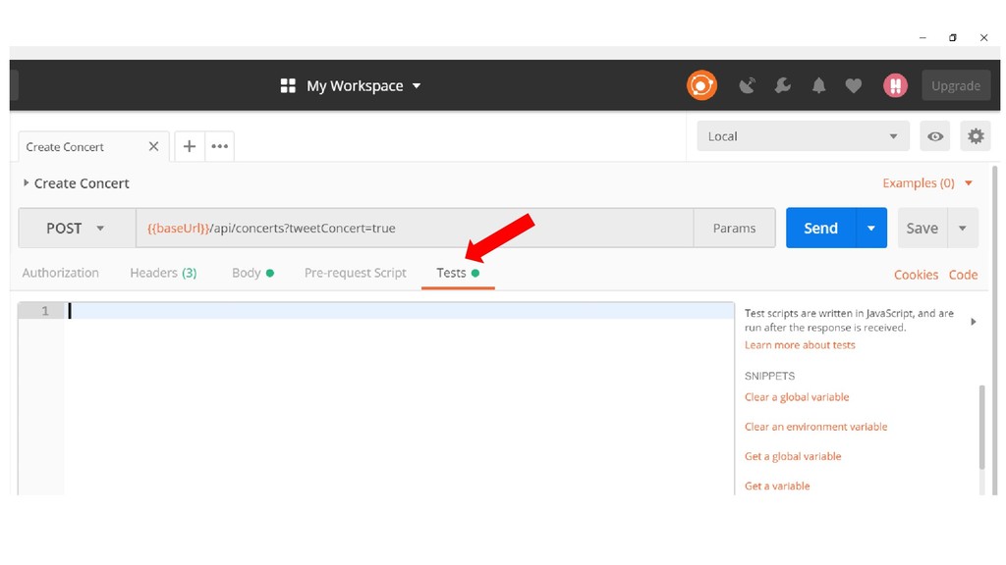
Task: Open the manage environments gear icon
Action: (976, 135)
